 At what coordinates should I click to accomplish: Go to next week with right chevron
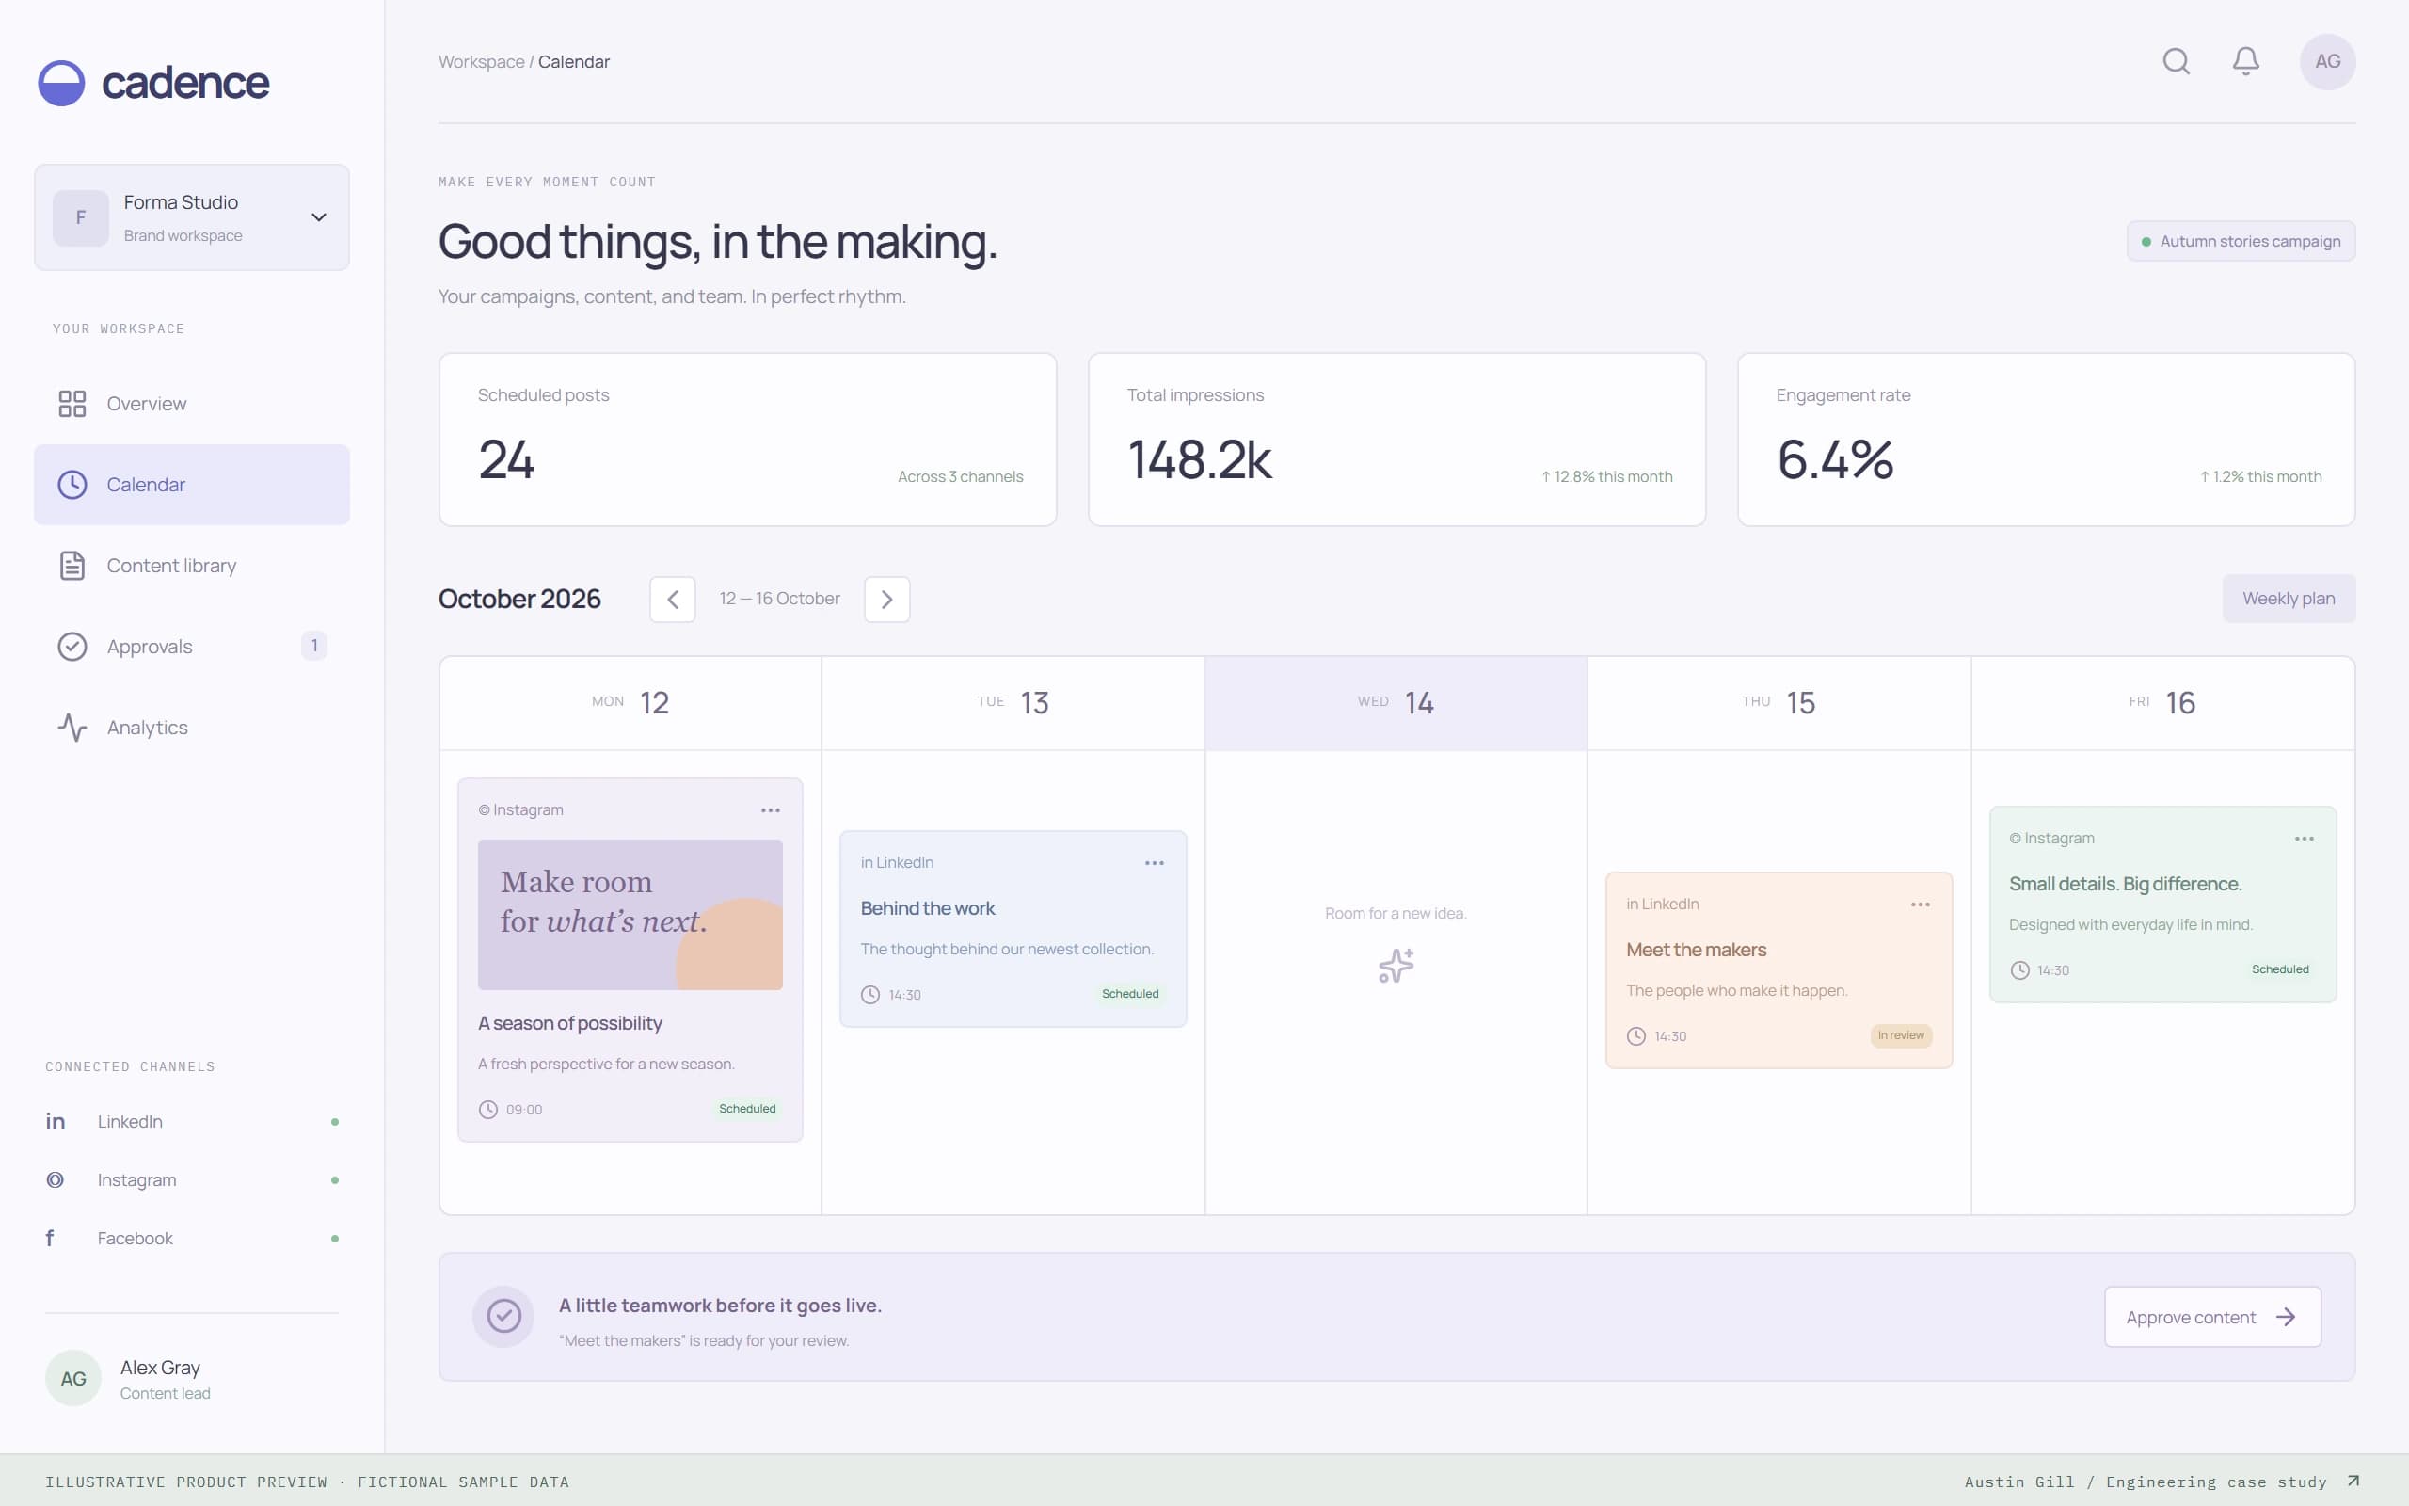point(887,600)
